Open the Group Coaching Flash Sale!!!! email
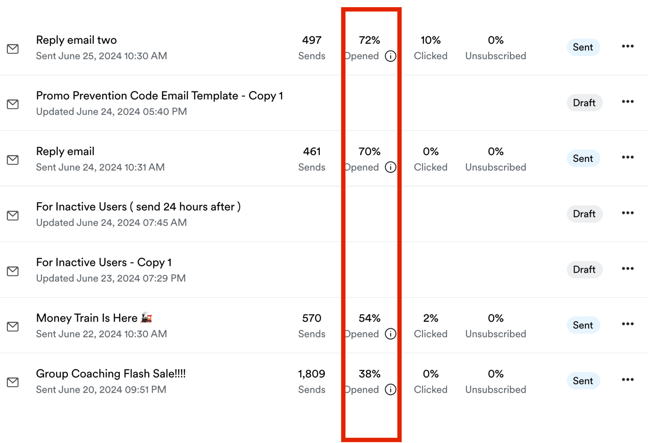This screenshot has width=648, height=443. point(111,374)
